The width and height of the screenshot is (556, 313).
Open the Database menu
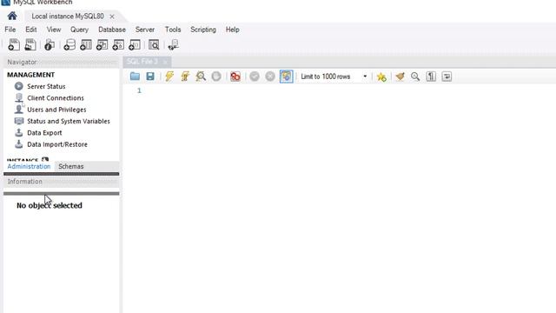(x=112, y=30)
